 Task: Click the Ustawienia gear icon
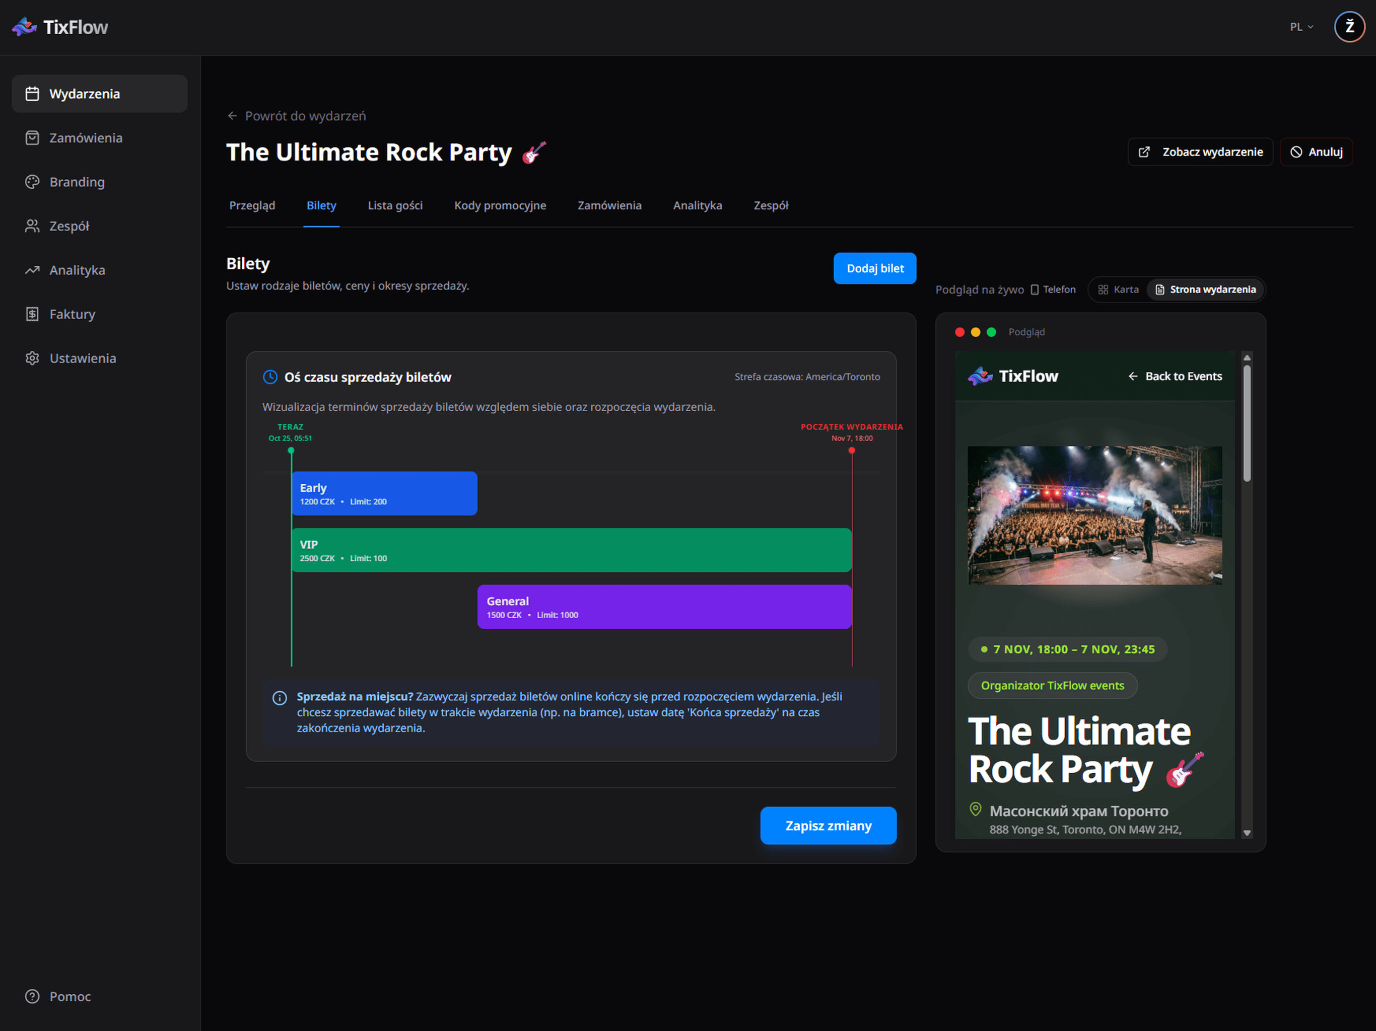(x=32, y=358)
